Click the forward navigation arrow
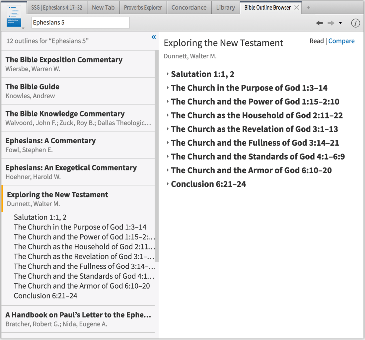The width and height of the screenshot is (365, 340). tap(330, 23)
